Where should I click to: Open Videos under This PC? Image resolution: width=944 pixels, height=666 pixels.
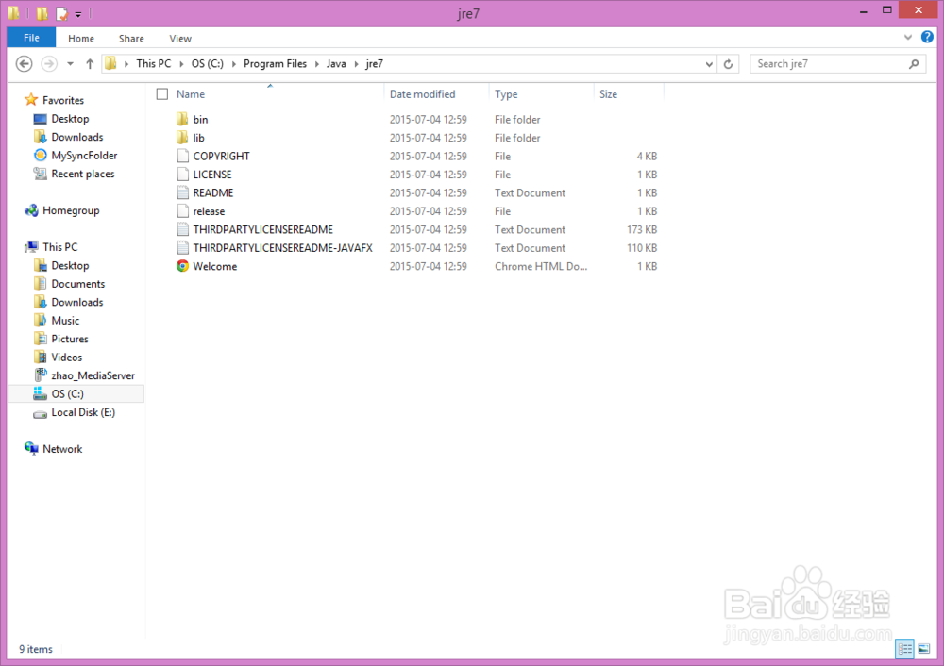67,358
